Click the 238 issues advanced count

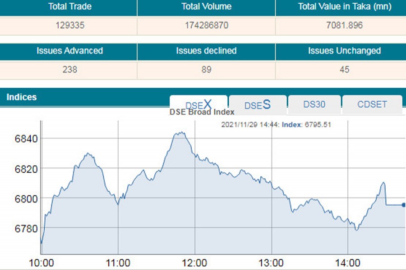[69, 70]
